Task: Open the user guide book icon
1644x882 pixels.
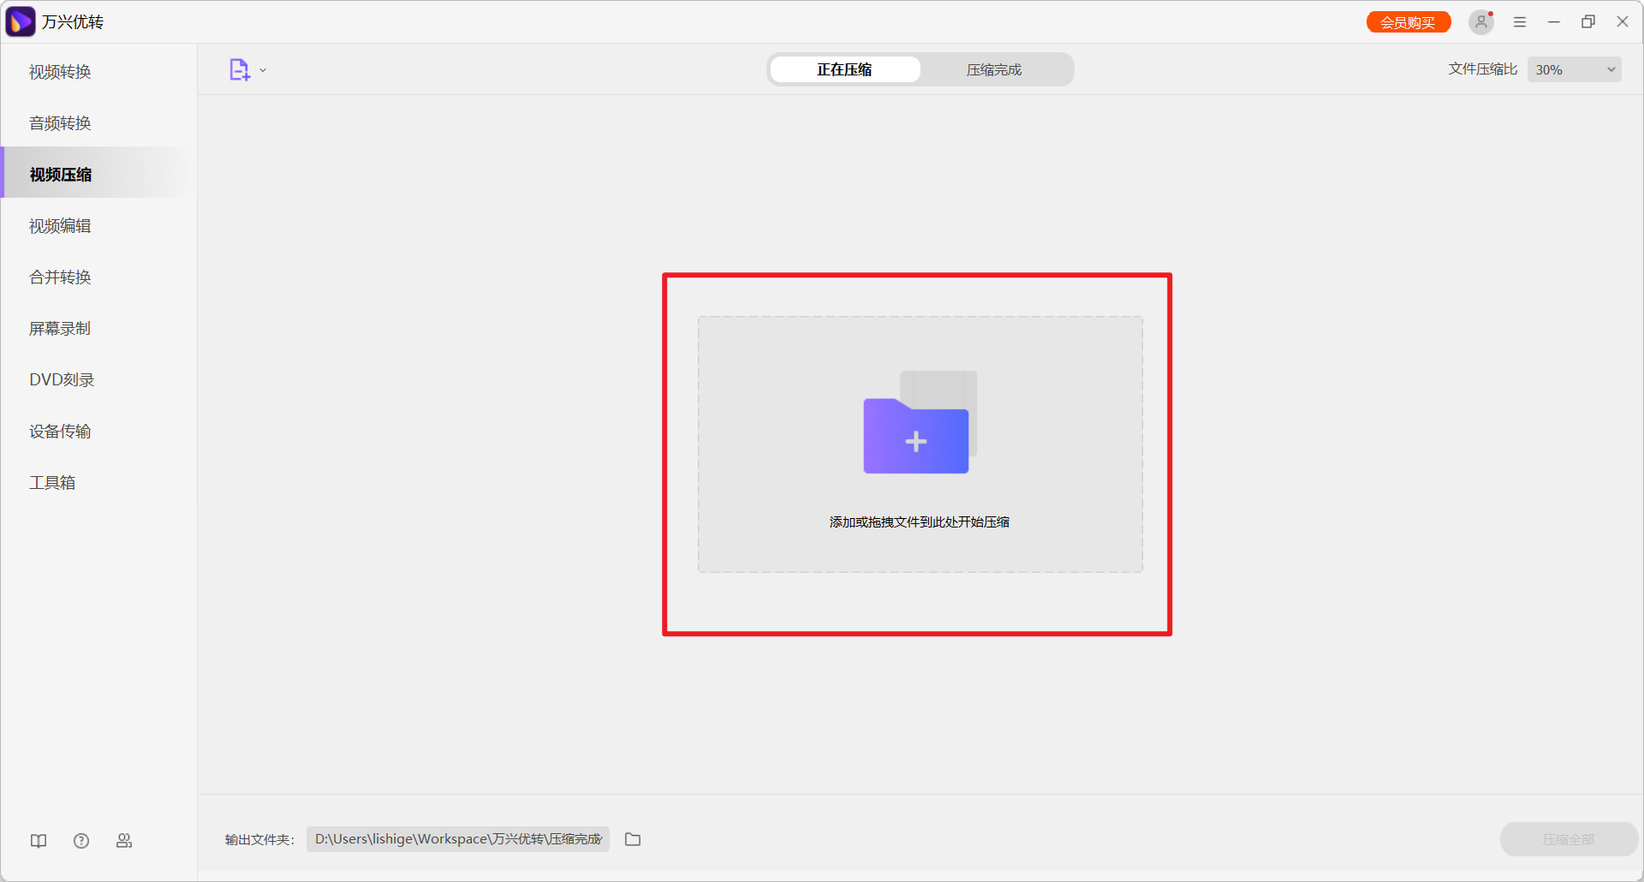Action: click(x=39, y=841)
